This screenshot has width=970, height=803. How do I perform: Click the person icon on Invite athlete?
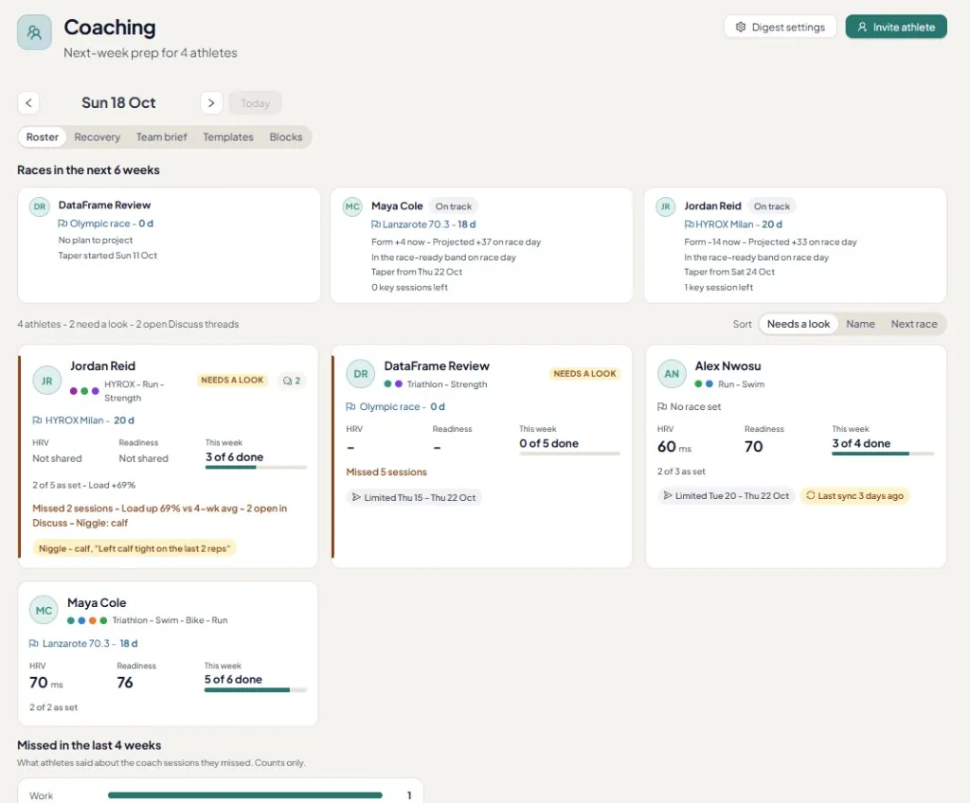(x=862, y=27)
